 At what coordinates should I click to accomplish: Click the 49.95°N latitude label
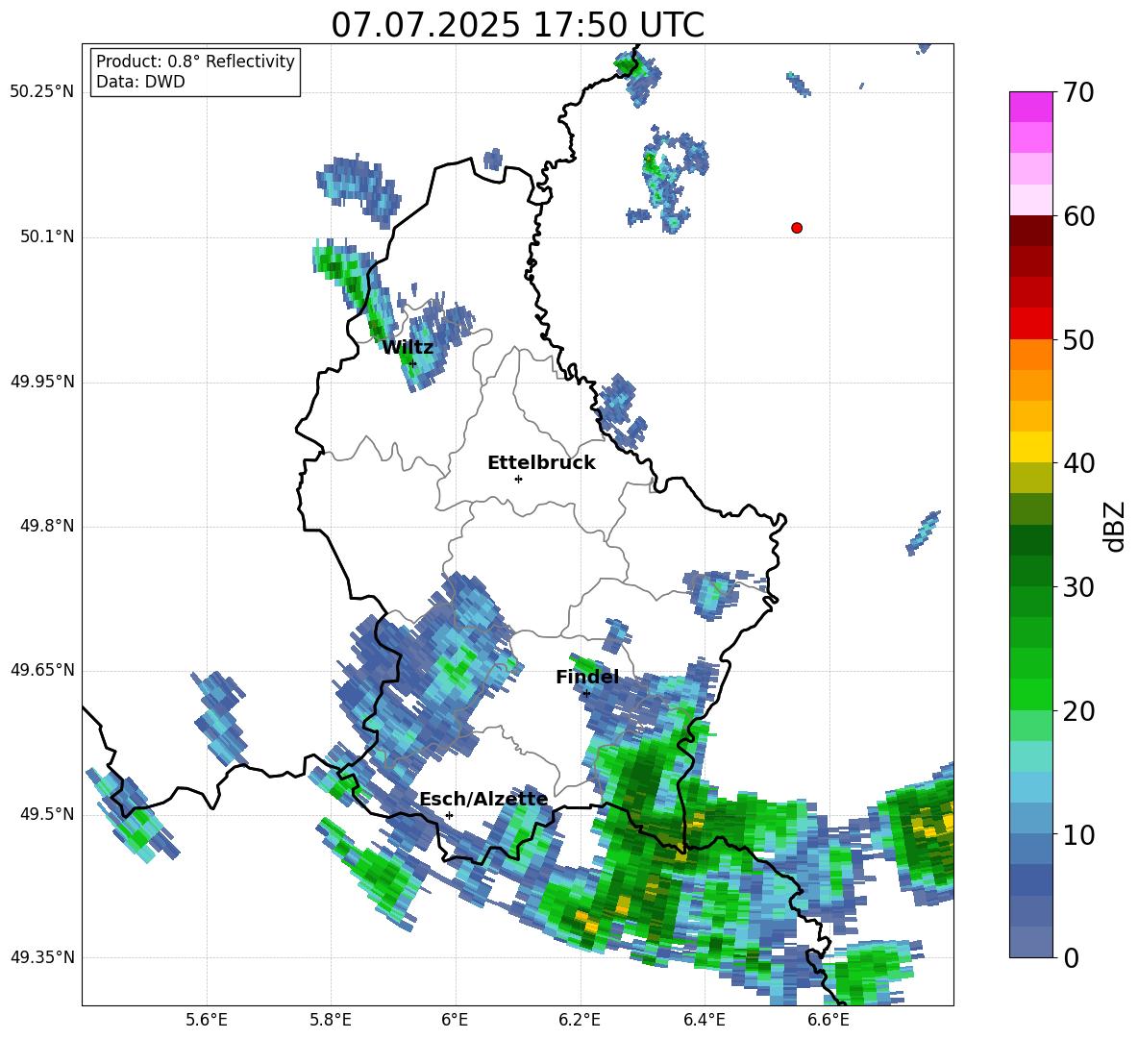pyautogui.click(x=42, y=382)
